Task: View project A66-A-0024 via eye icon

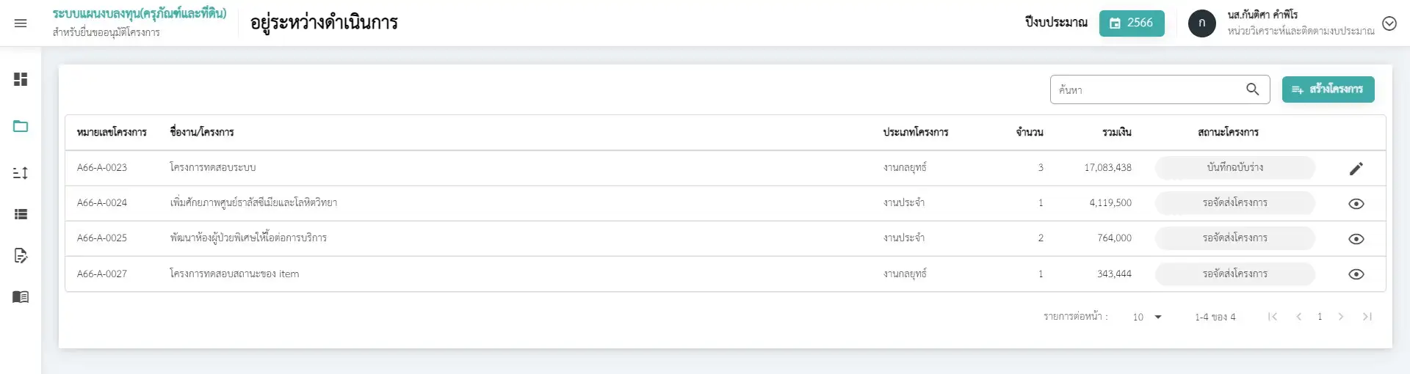Action: point(1356,204)
